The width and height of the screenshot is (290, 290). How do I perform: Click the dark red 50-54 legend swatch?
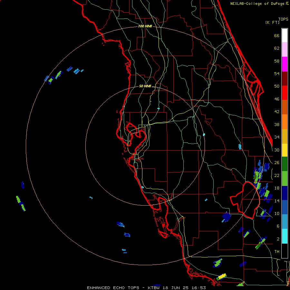[x=285, y=79]
